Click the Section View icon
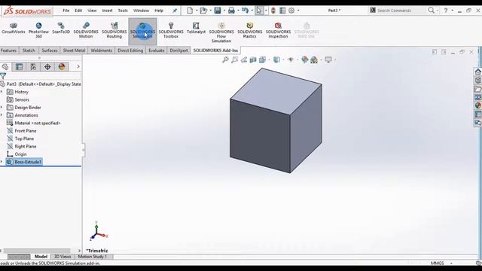The width and height of the screenshot is (482, 271). (x=253, y=59)
